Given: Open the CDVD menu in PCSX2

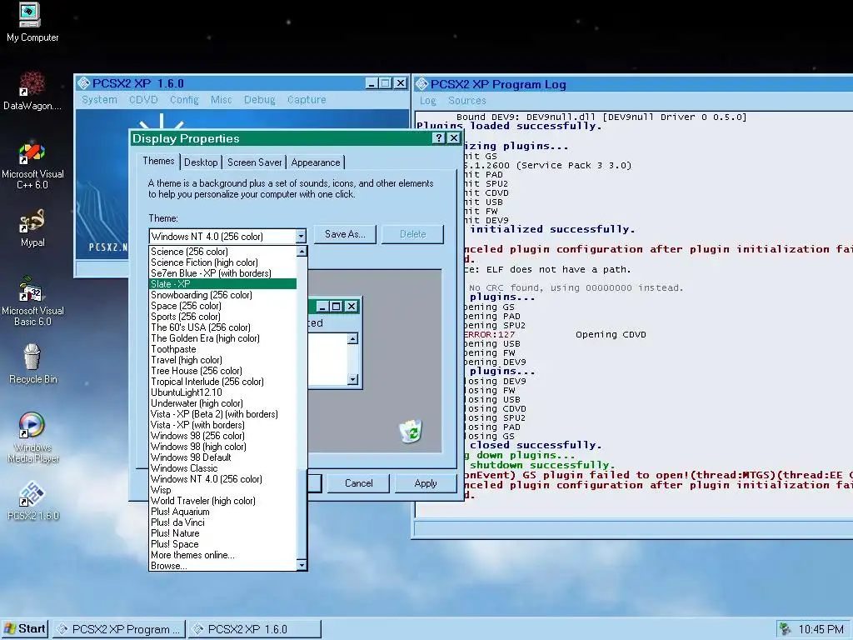Looking at the screenshot, I should [143, 100].
